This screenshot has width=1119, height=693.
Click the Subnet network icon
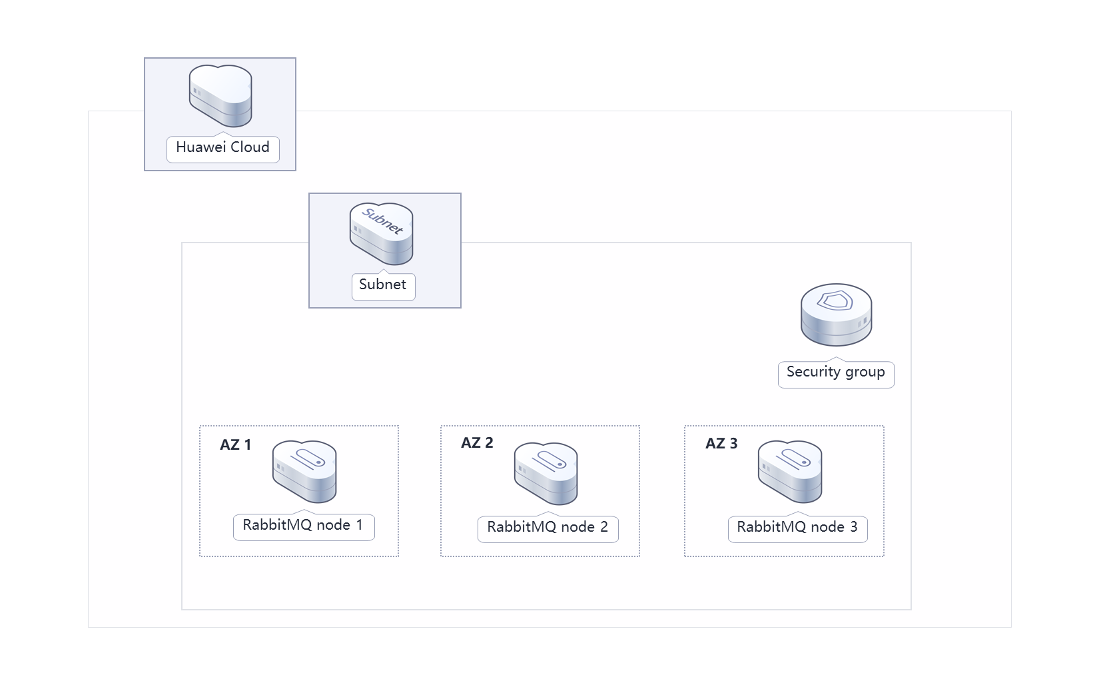pyautogui.click(x=383, y=233)
